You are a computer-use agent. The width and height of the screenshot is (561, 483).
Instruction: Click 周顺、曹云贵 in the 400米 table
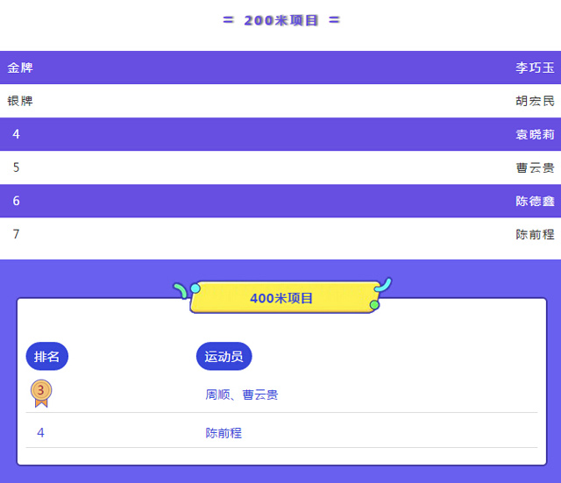click(x=242, y=394)
